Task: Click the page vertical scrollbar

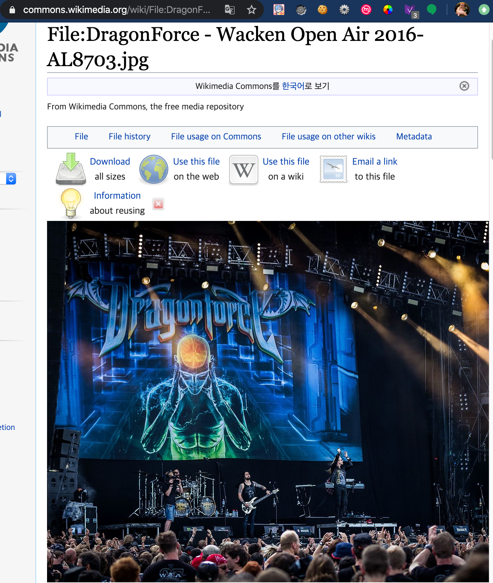Action: [x=491, y=99]
